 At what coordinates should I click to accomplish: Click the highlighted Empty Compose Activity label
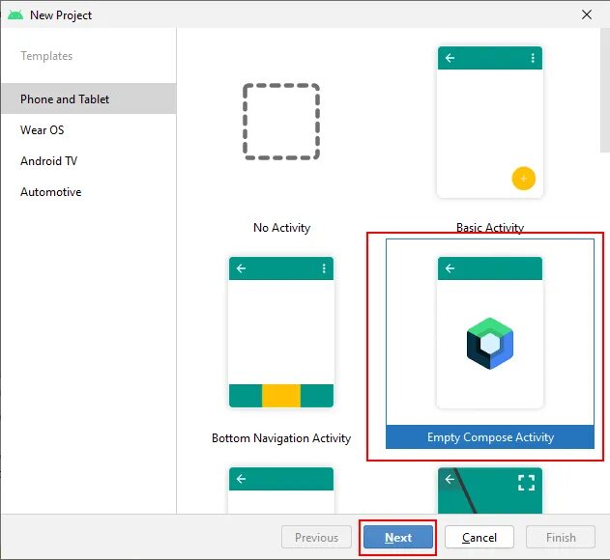490,437
